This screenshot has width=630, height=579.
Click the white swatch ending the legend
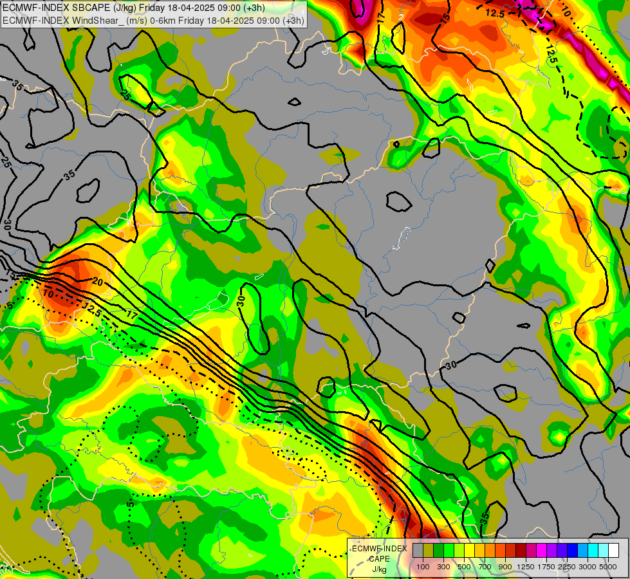(x=613, y=550)
